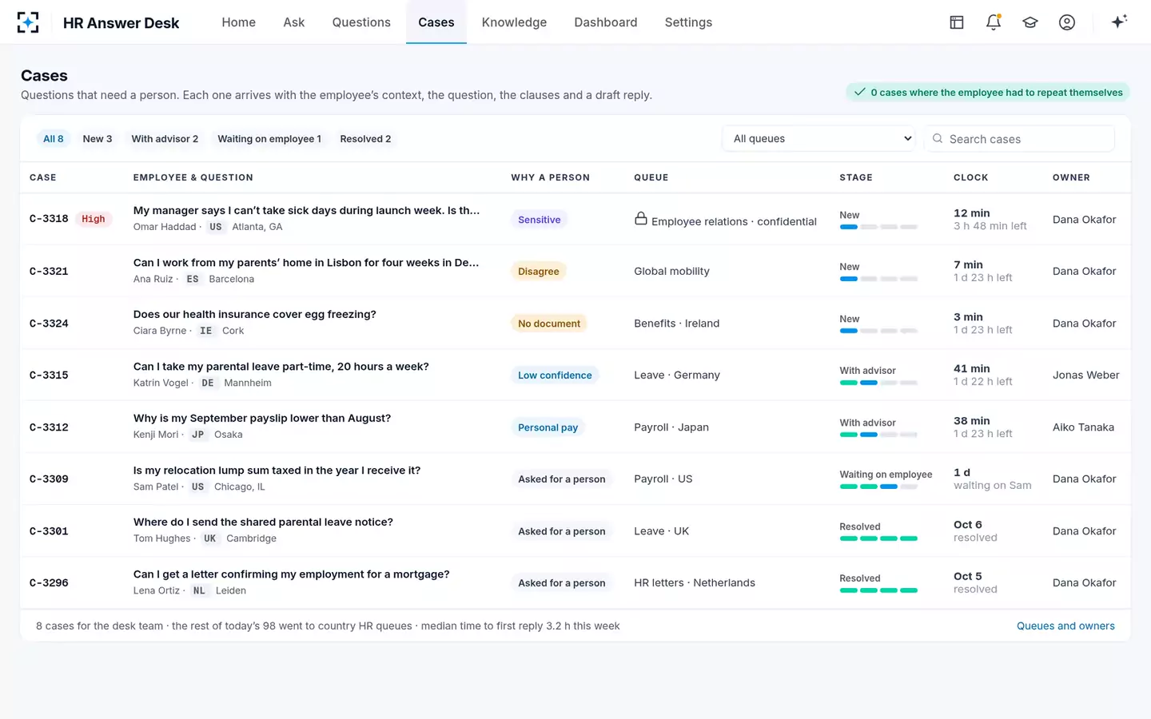Click the Low confidence tag
The width and height of the screenshot is (1151, 719).
(x=555, y=375)
